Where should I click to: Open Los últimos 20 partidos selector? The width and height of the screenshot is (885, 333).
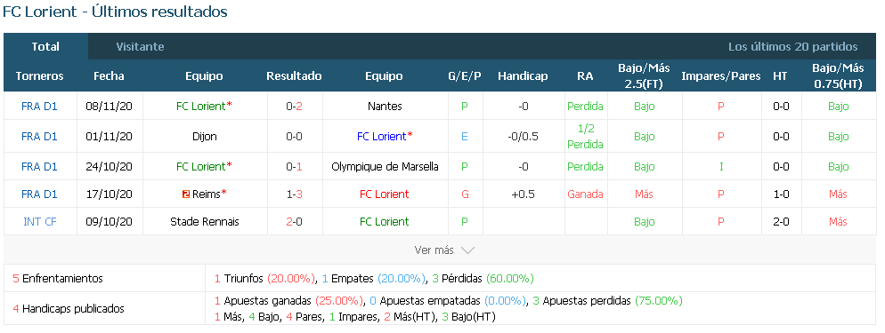[792, 47]
